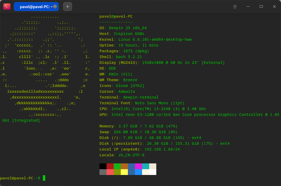Click the "Swap: 264.00 KiB" line

pyautogui.click(x=138, y=132)
